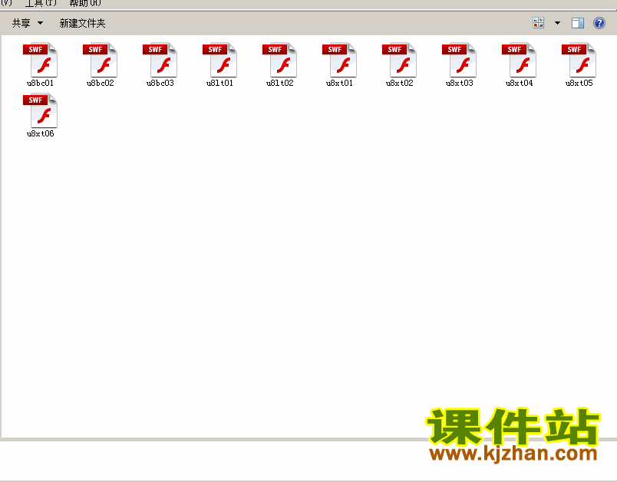Click the u8xt03 file name label
617x482 pixels.
459,83
